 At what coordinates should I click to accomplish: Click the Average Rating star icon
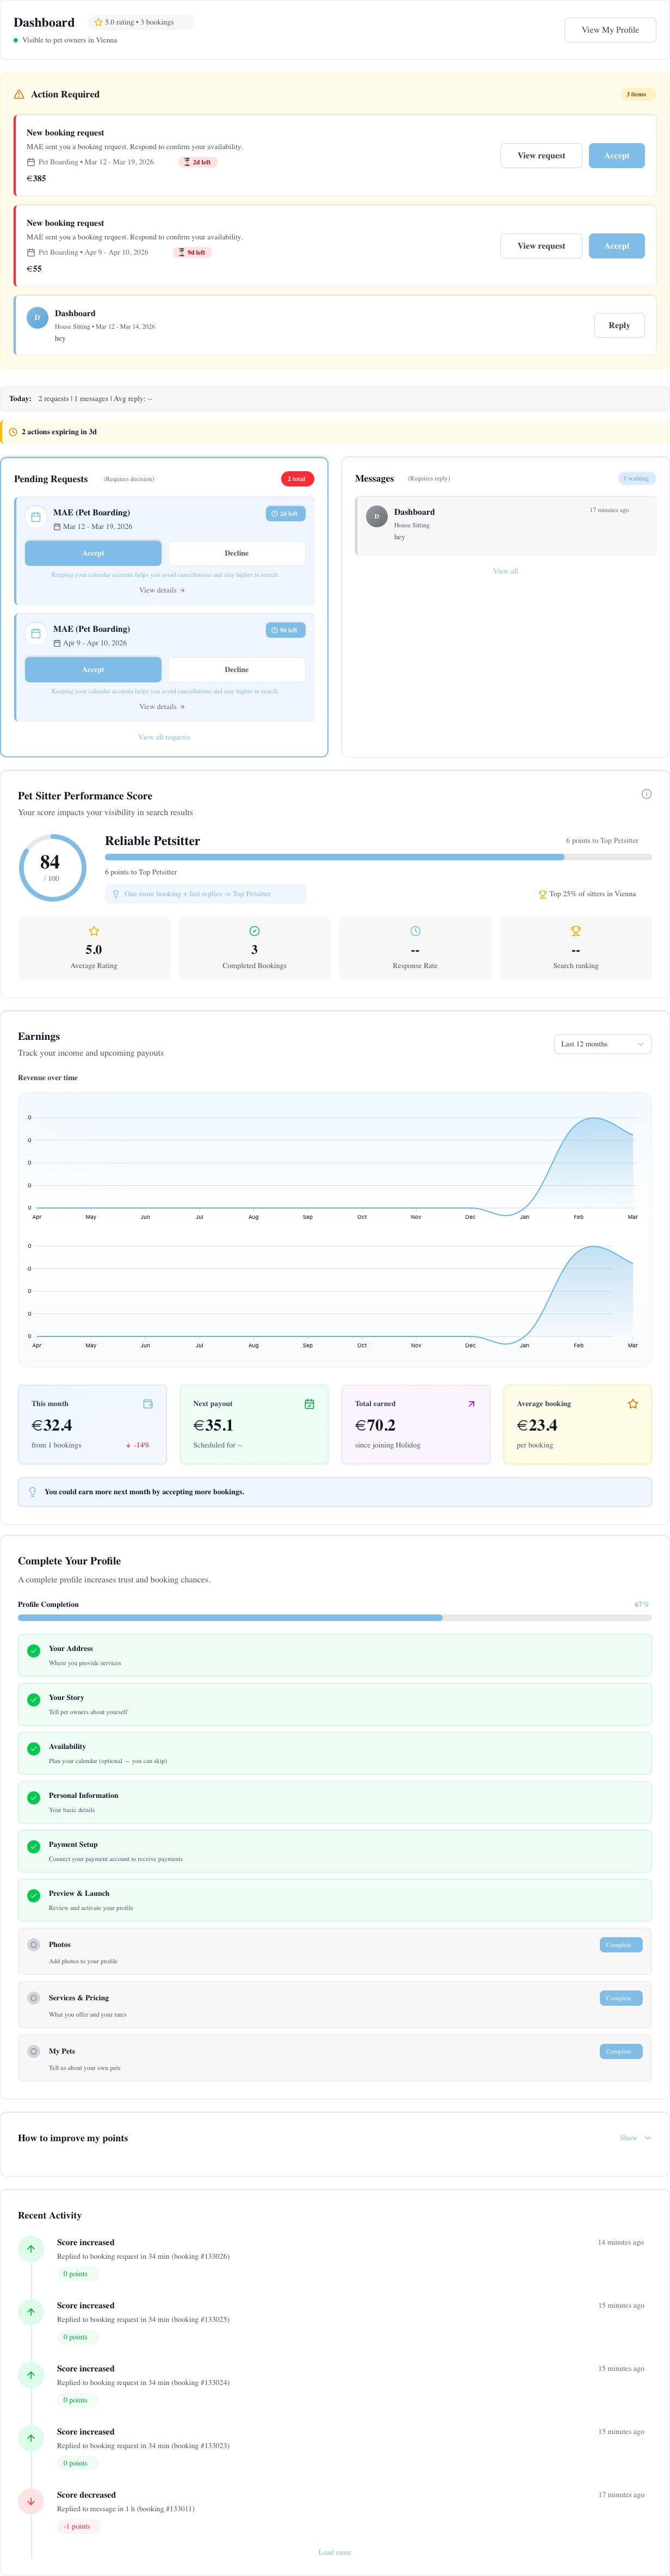coord(94,931)
